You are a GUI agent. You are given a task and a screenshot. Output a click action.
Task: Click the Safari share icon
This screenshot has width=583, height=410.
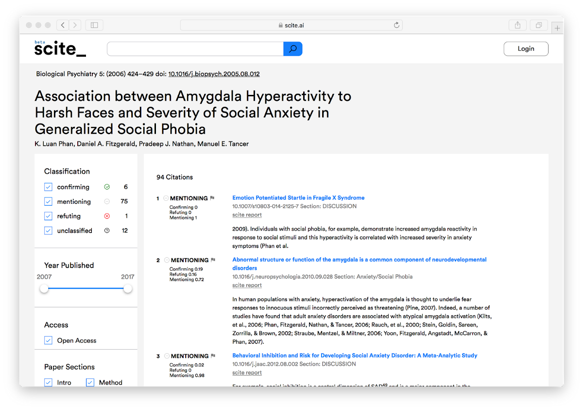518,25
